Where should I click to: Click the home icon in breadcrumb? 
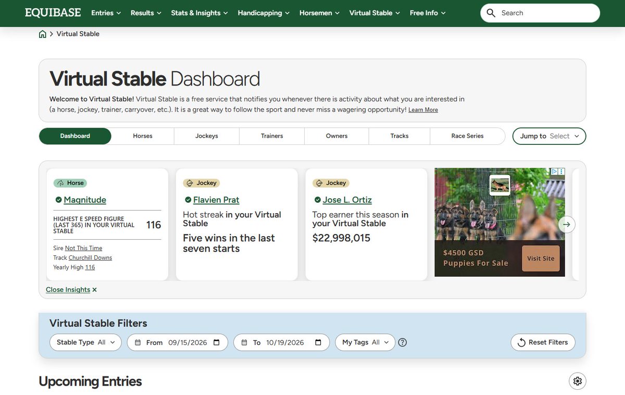[x=43, y=34]
